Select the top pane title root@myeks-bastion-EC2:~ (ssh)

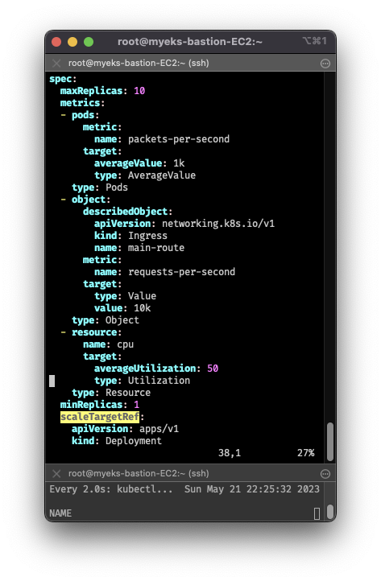tap(139, 64)
